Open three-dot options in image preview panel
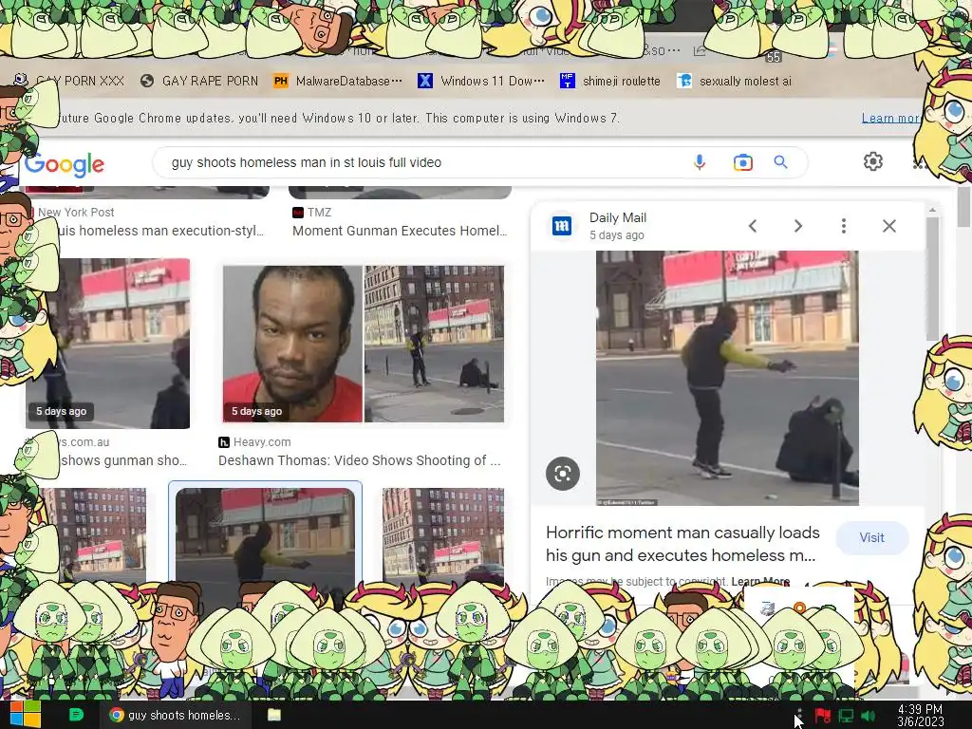The height and width of the screenshot is (729, 972). [843, 226]
